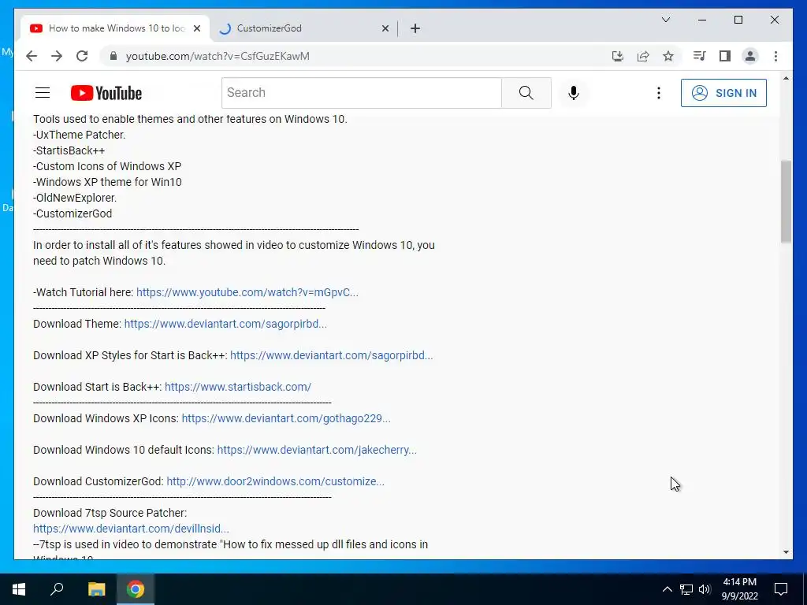Click the text "-Custom Icons of Windows XP"
This screenshot has width=807, height=605.
[107, 166]
